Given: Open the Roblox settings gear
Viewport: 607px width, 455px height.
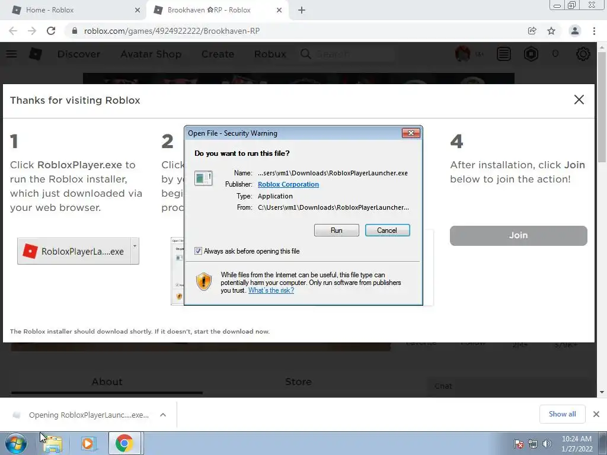Looking at the screenshot, I should coord(583,54).
